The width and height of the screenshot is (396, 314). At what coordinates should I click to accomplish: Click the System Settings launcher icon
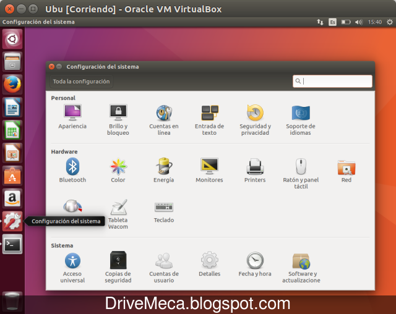click(x=12, y=221)
